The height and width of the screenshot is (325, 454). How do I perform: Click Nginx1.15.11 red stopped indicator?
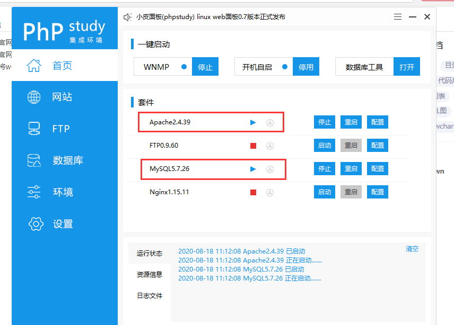pyautogui.click(x=254, y=192)
